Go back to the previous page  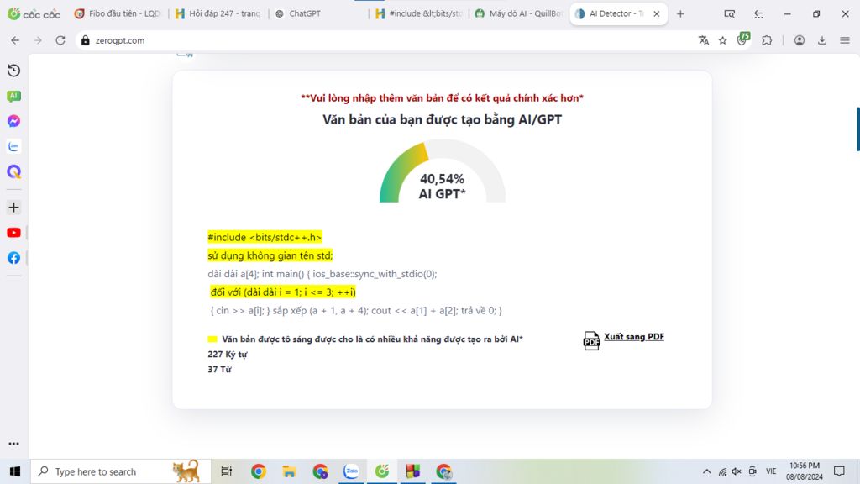(15, 40)
